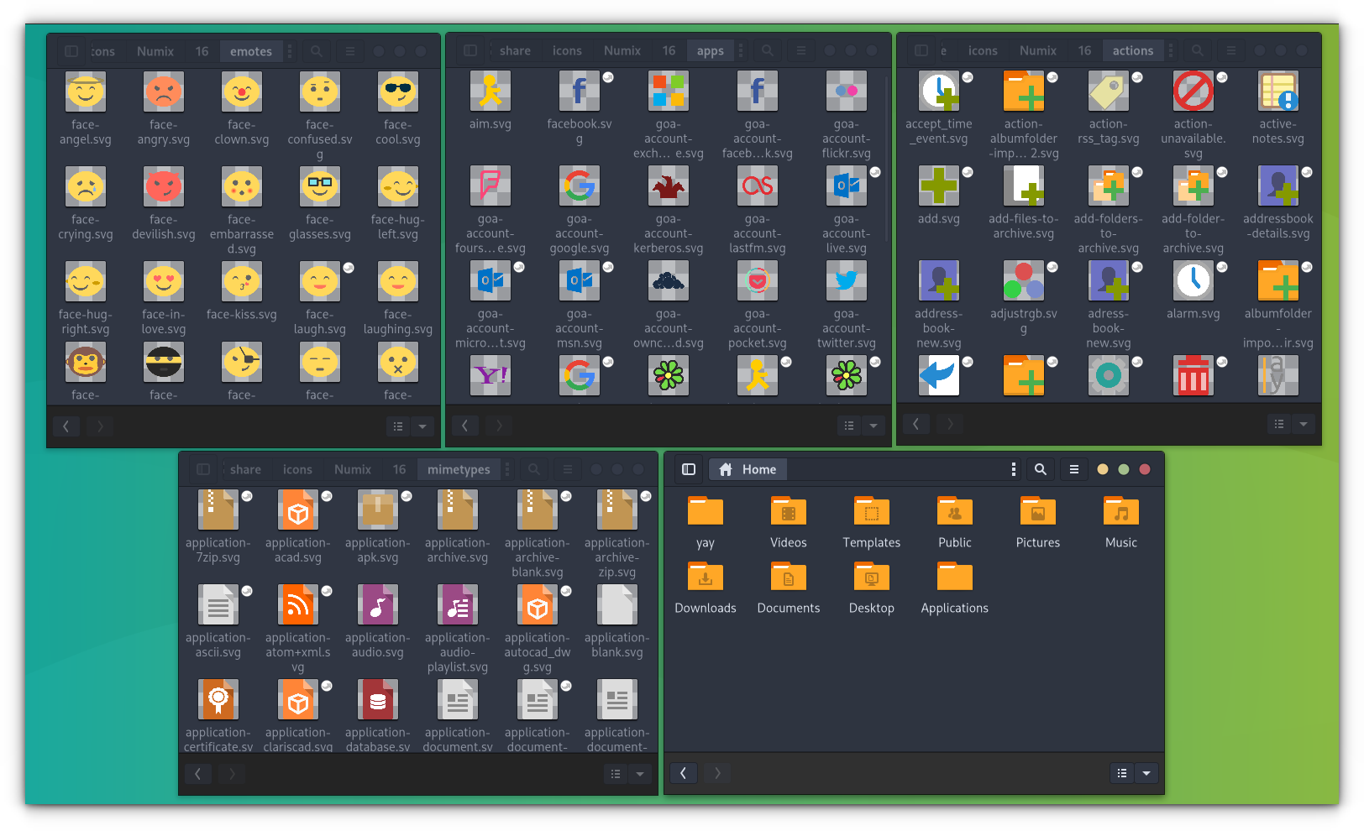This screenshot has width=1364, height=831.
Task: Select adjustrgb.svg icon
Action: coord(1024,281)
